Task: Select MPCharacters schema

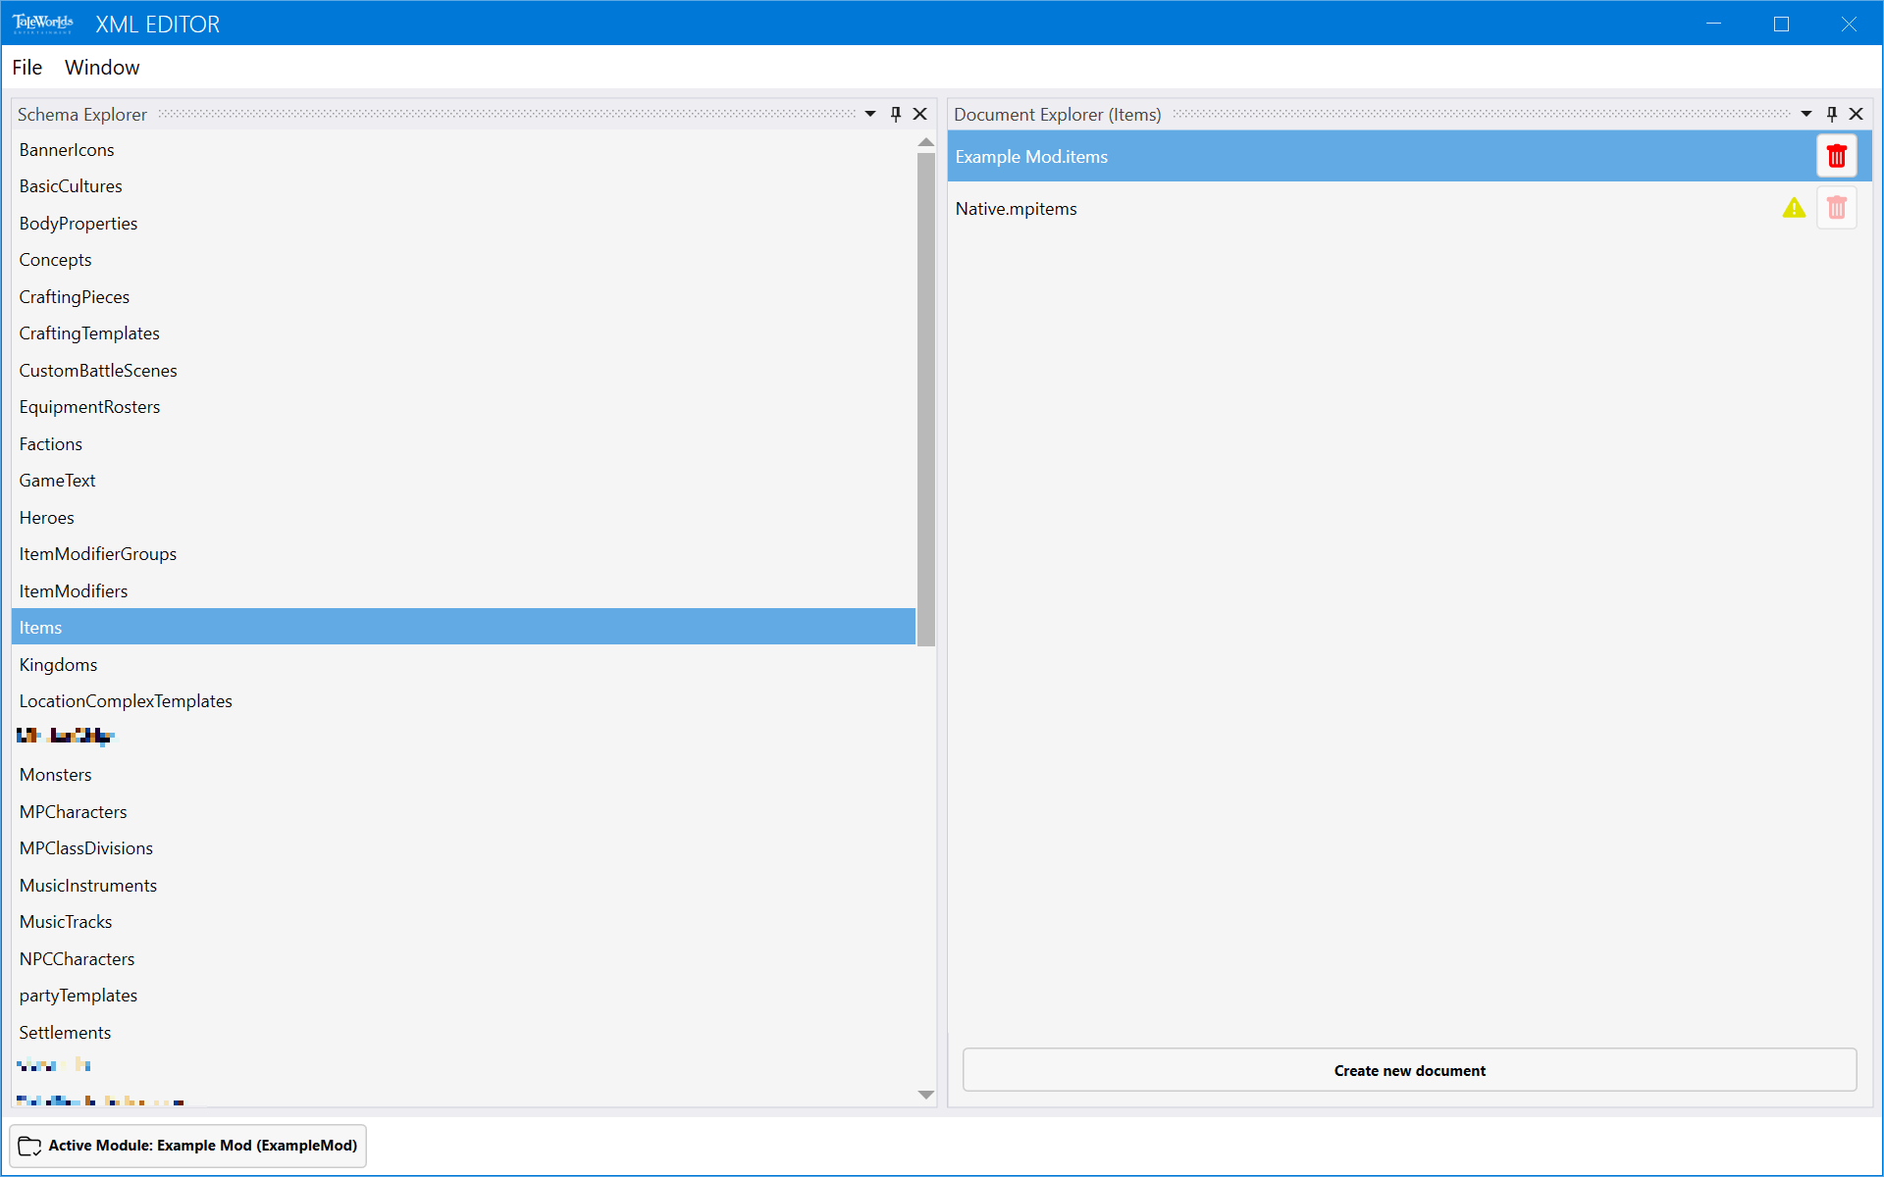Action: click(x=463, y=812)
